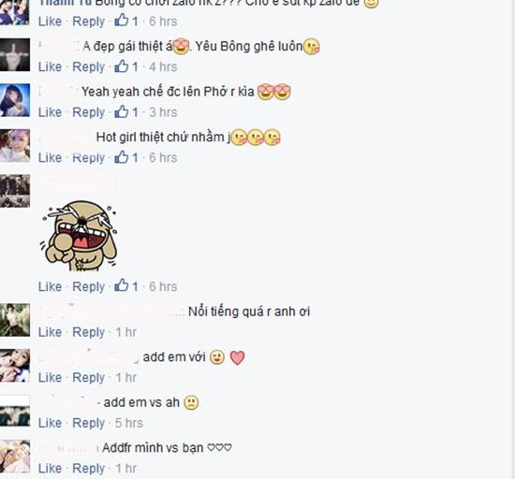The width and height of the screenshot is (515, 479).
Task: Reply to 'Yeah yeah chế đc lên Phở' comment
Action: (x=88, y=112)
